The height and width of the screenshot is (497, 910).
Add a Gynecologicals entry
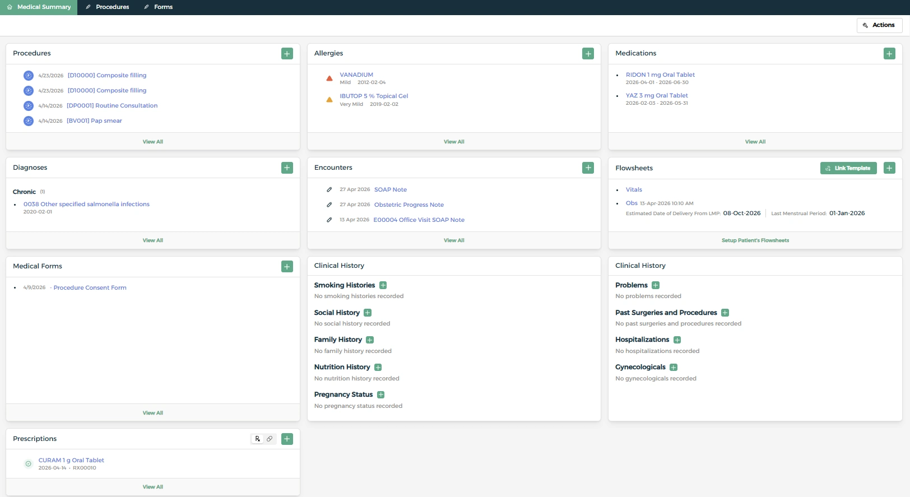click(674, 368)
